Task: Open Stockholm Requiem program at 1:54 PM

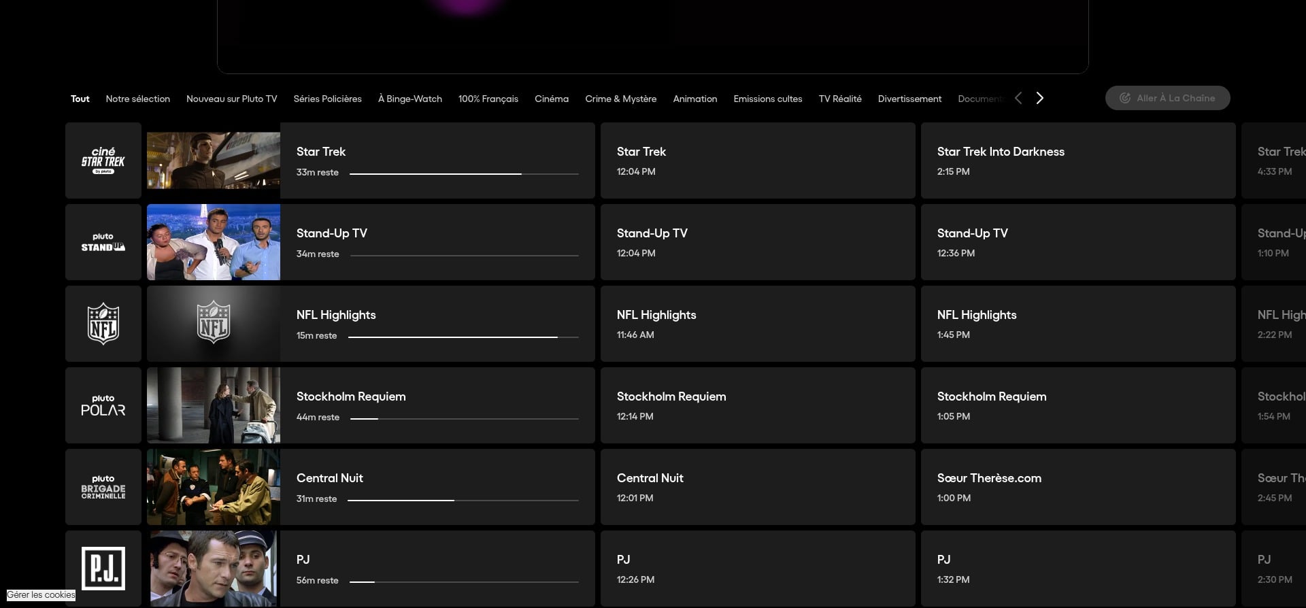Action: (1274, 405)
